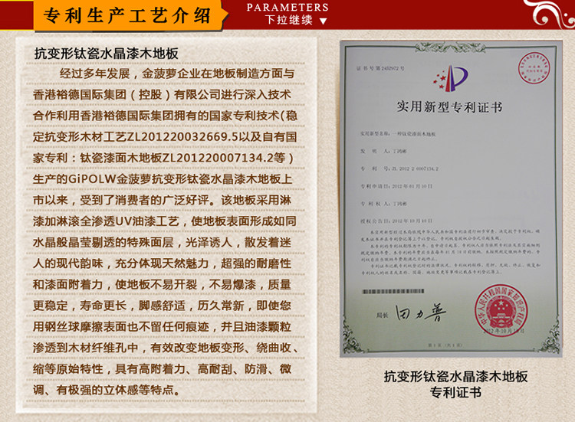575x422 pixels.
Task: Click the final line 调、有极强的立体感等特点
Action: point(107,390)
